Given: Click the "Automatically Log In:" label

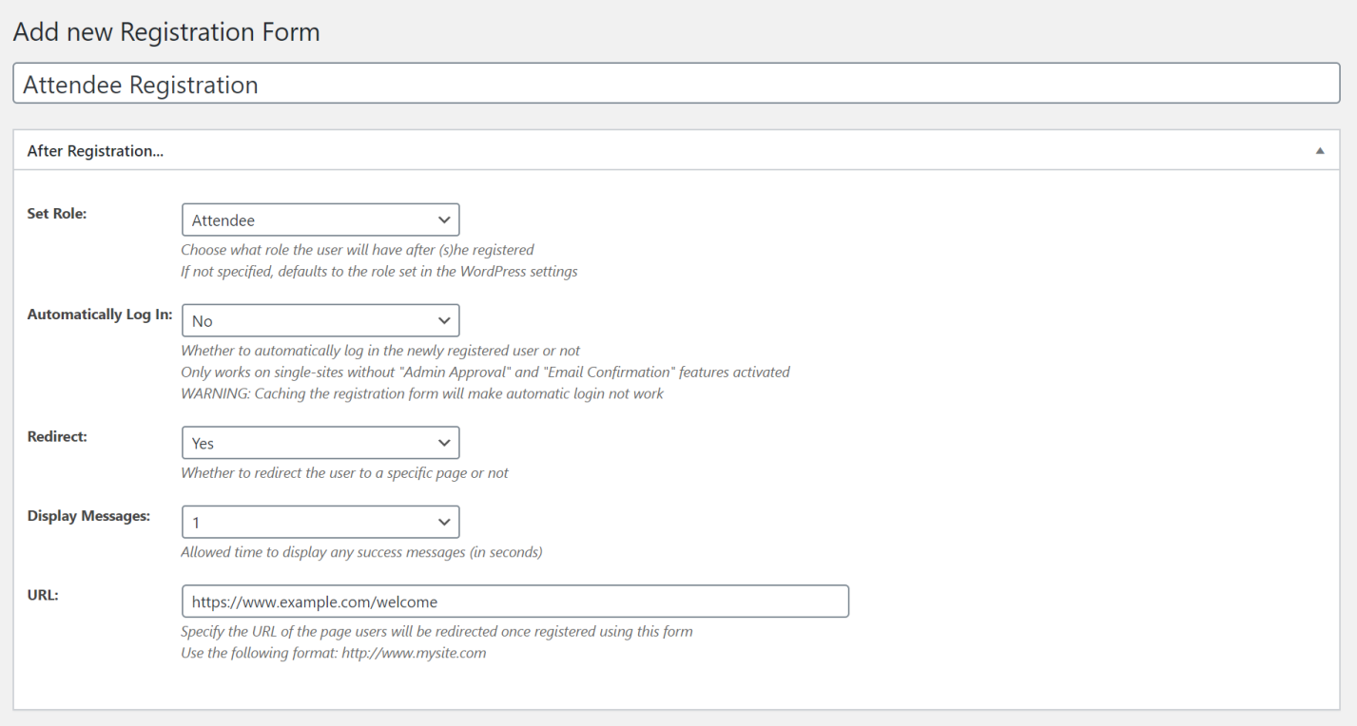Looking at the screenshot, I should tap(100, 315).
